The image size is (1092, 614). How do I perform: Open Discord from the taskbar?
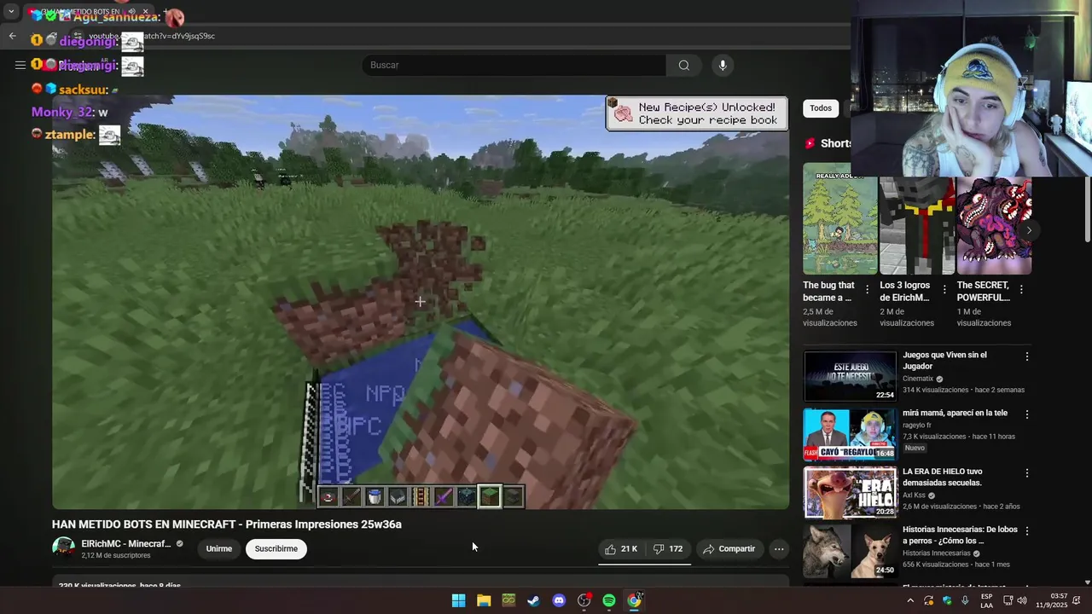click(559, 600)
